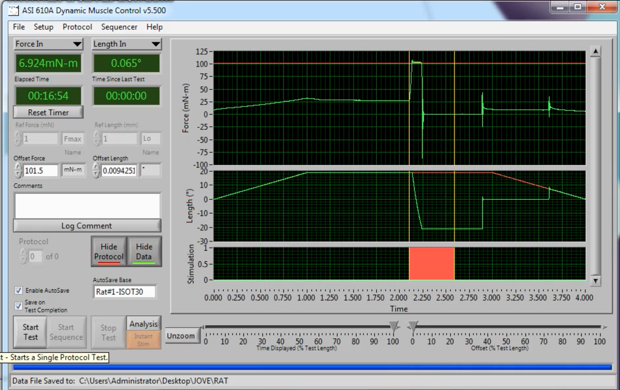Uncheck Save on Test Completion
Viewport: 620px width, 390px height.
coord(18,306)
